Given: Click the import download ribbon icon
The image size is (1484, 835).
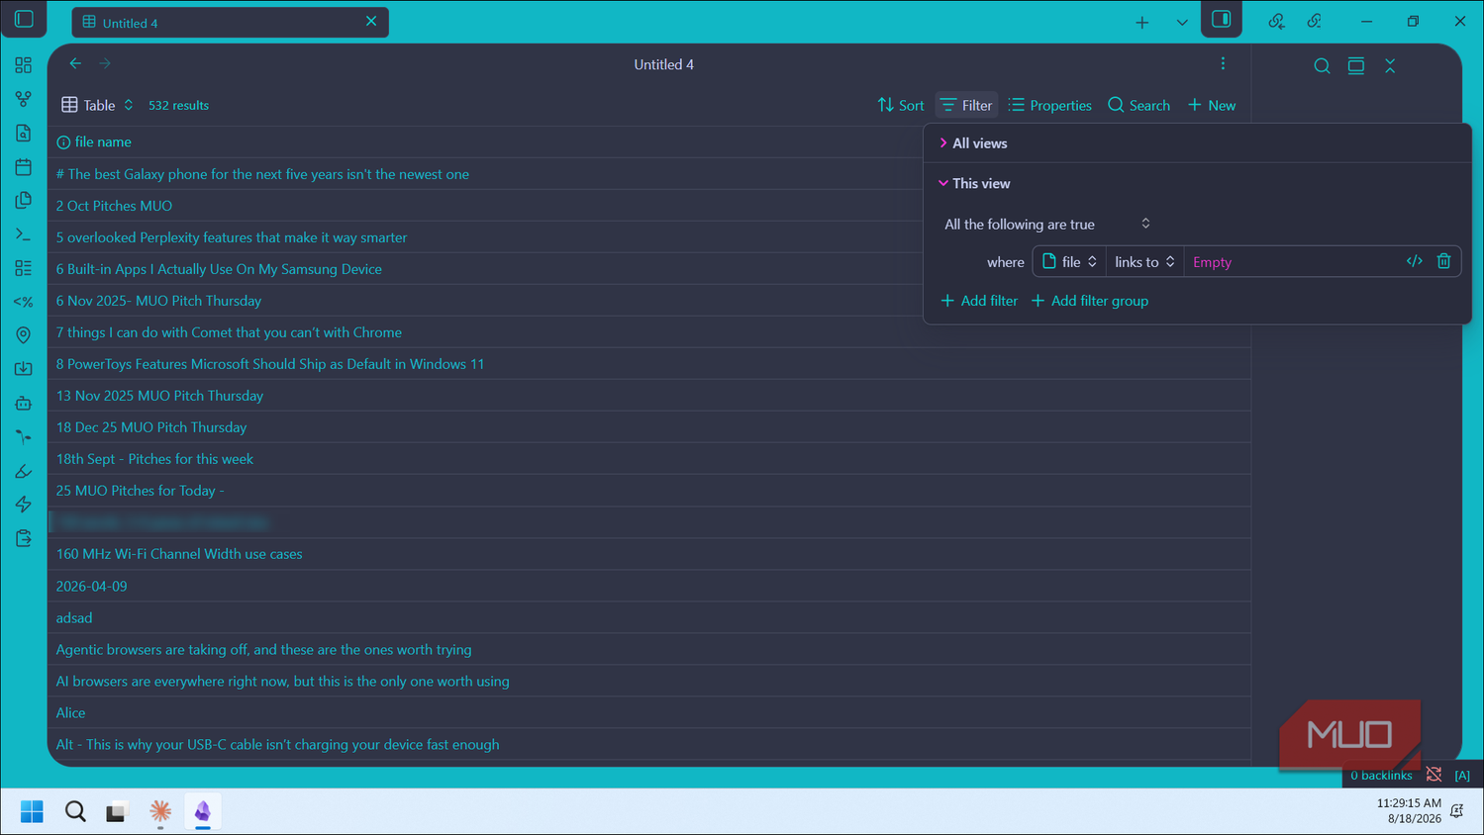Looking at the screenshot, I should [24, 369].
